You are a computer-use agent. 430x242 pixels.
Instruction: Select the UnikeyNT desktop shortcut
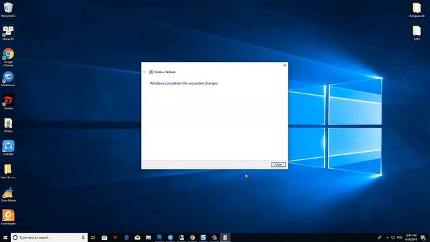tap(8, 33)
